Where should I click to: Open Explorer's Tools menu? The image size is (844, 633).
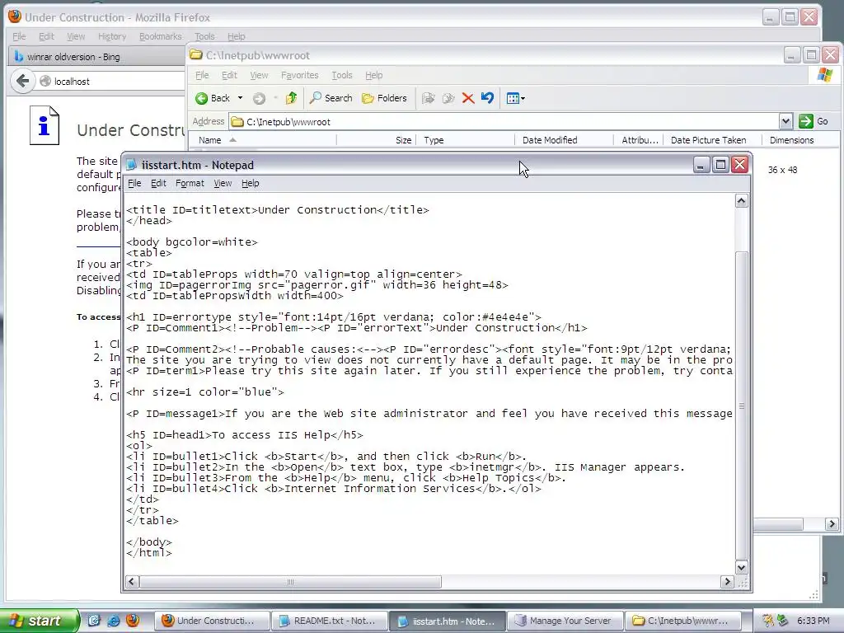pyautogui.click(x=342, y=75)
